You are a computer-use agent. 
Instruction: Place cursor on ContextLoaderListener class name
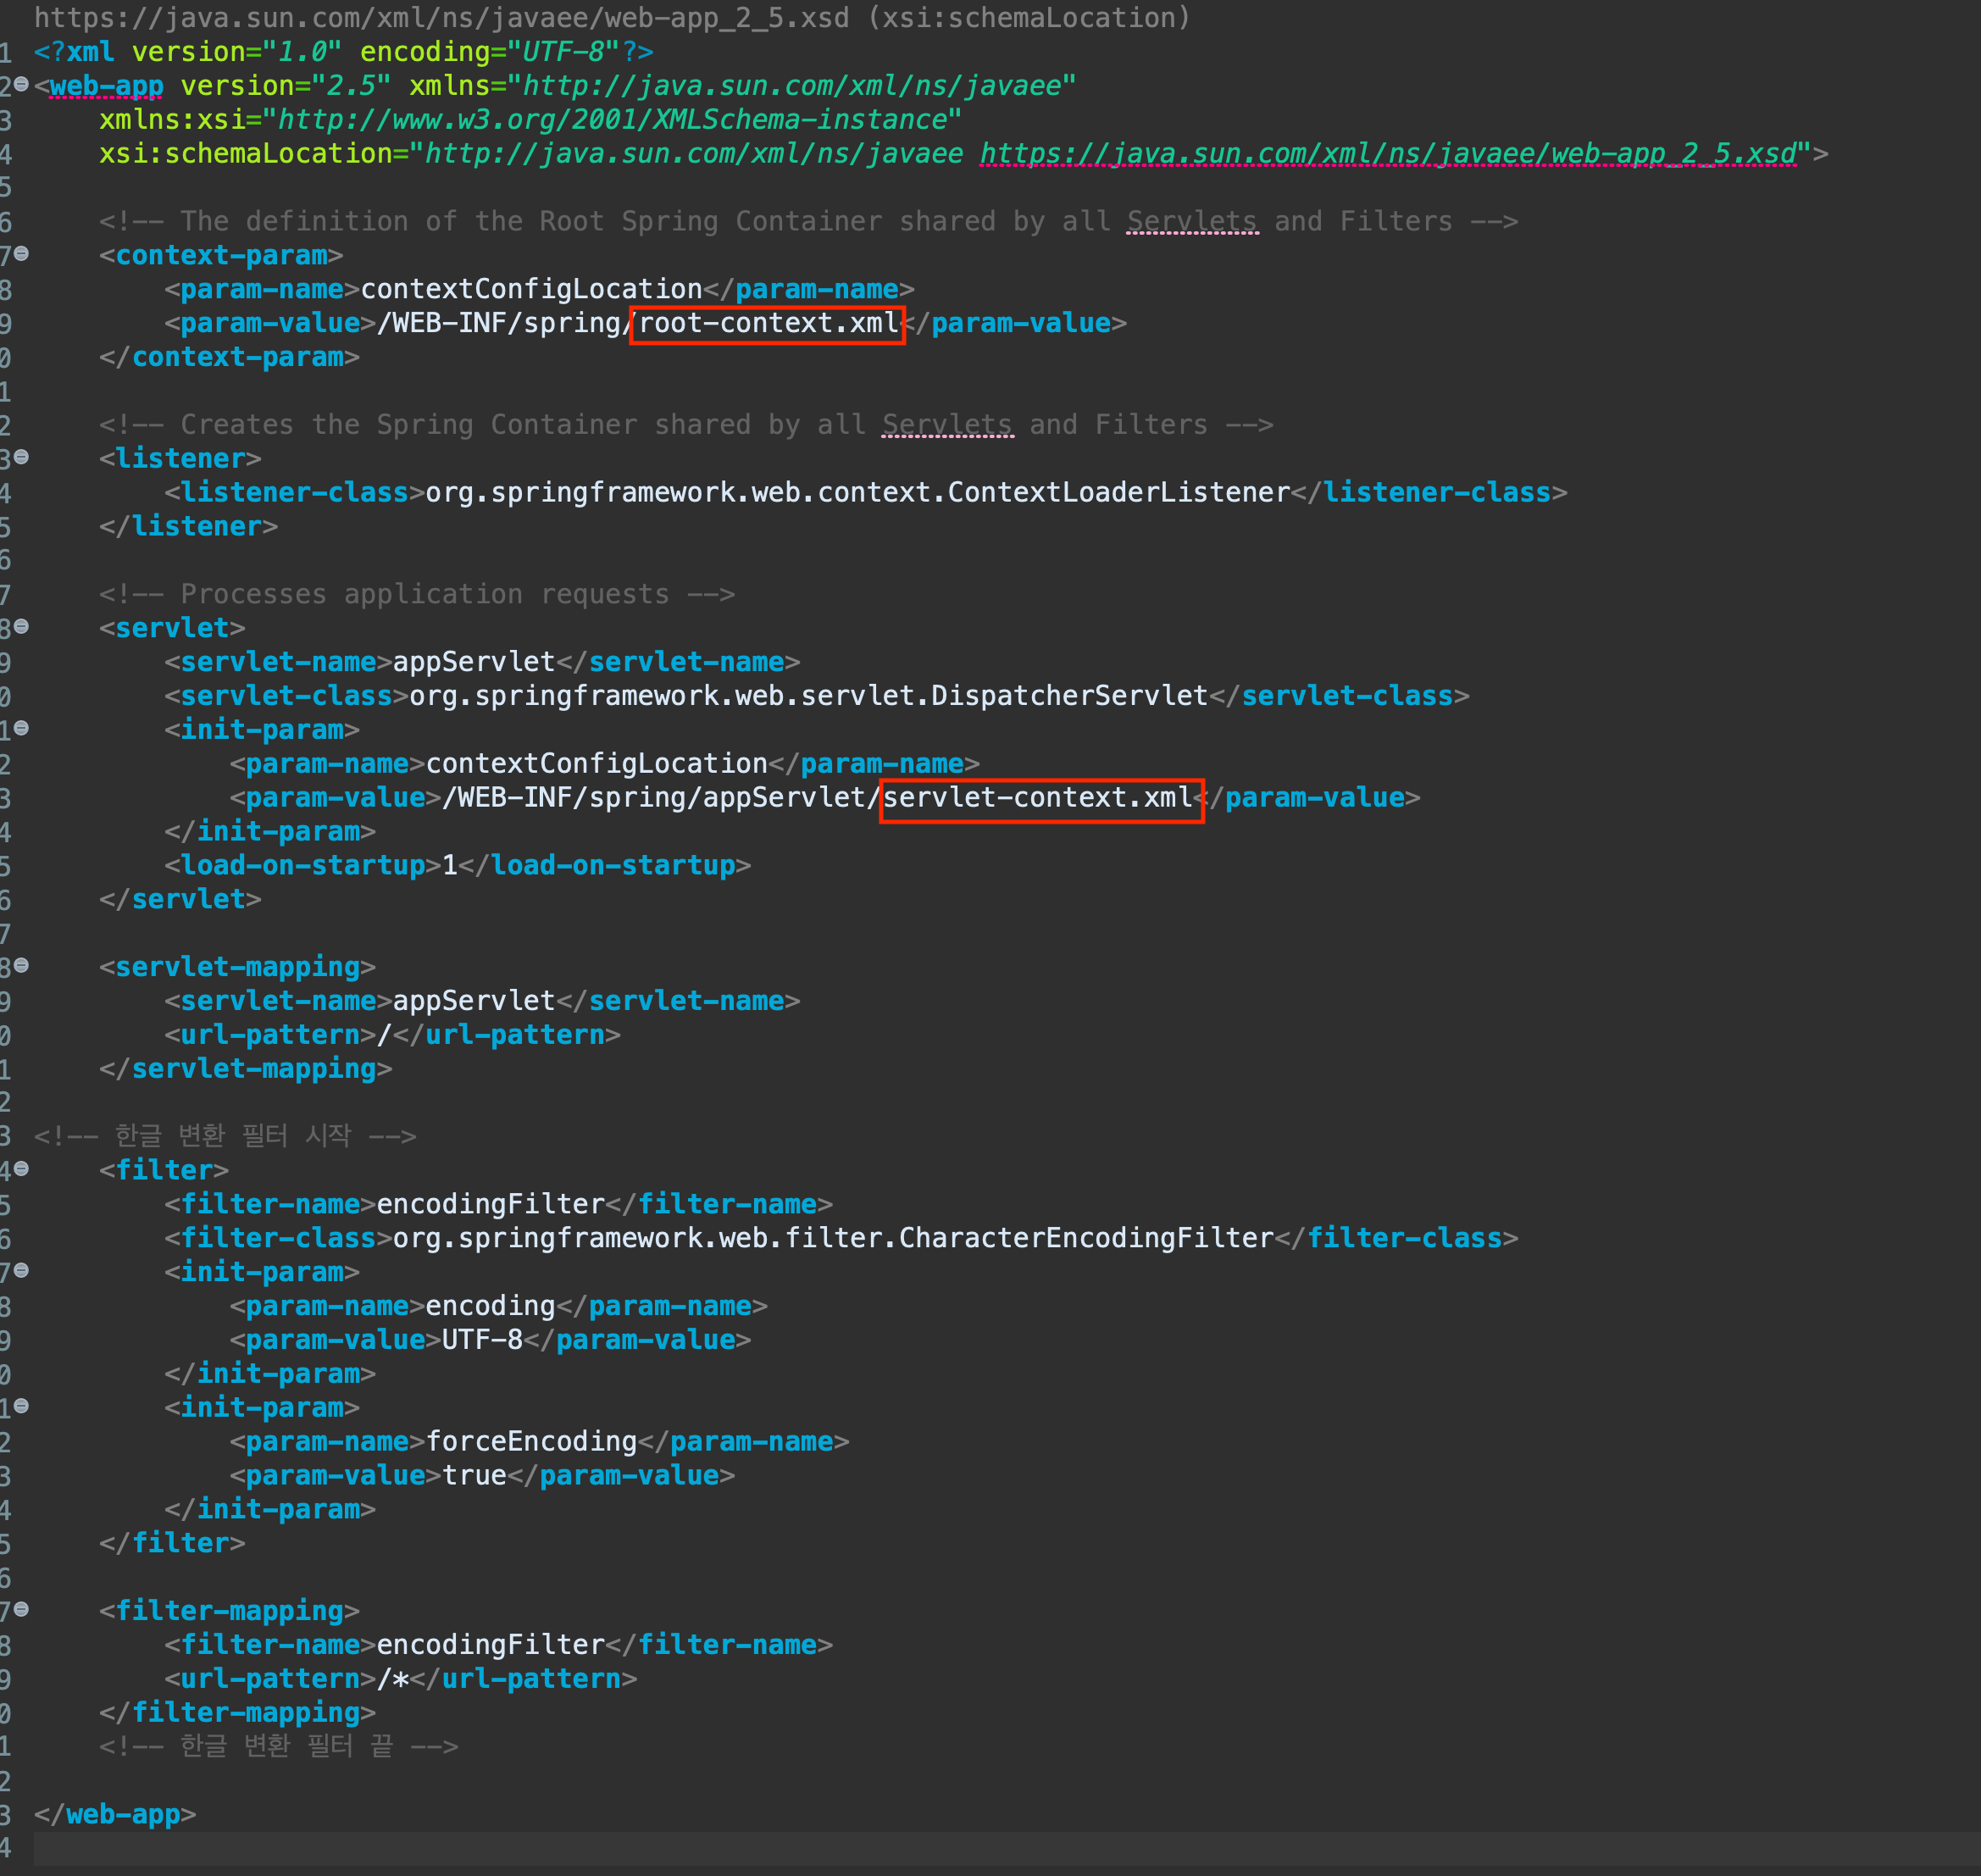tap(1118, 493)
